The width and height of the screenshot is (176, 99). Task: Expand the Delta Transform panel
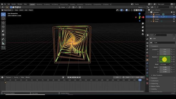157,75
